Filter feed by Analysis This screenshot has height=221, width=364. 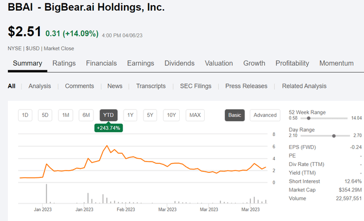pos(40,86)
